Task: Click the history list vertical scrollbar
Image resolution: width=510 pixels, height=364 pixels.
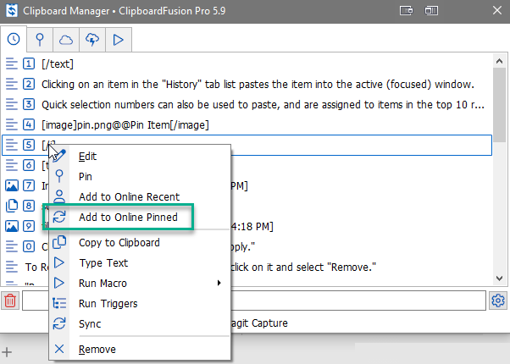Action: click(x=500, y=102)
